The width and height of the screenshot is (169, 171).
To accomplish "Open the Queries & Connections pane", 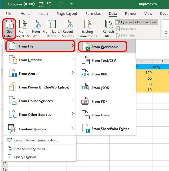I will click(x=136, y=22).
